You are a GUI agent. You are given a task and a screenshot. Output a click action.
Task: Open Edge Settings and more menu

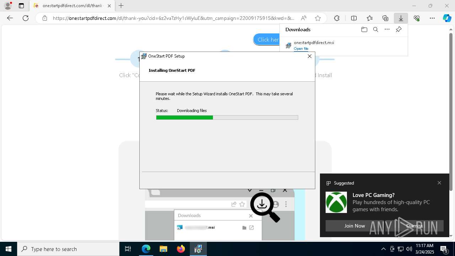click(x=432, y=18)
